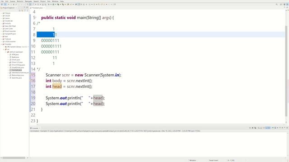Expand the Youtube project node
This screenshot has height=162, width=289.
1,44
